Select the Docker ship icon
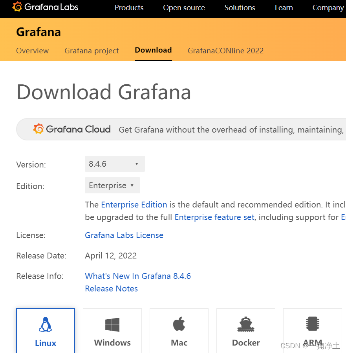The width and height of the screenshot is (346, 353). pos(246,324)
